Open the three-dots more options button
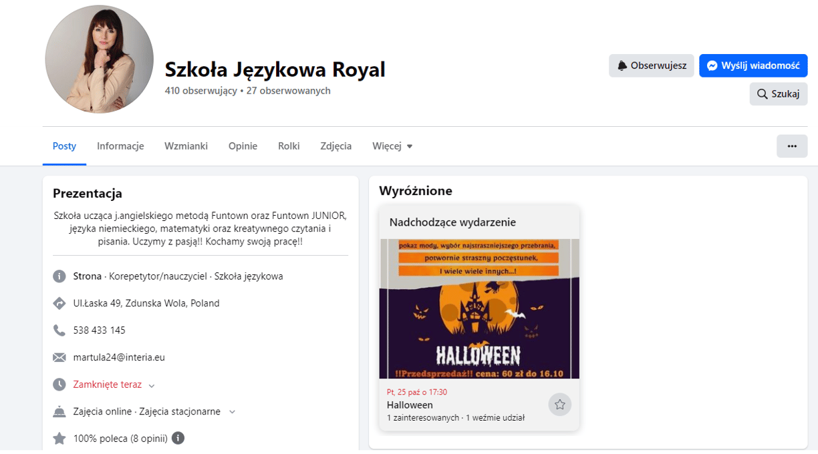 click(792, 146)
